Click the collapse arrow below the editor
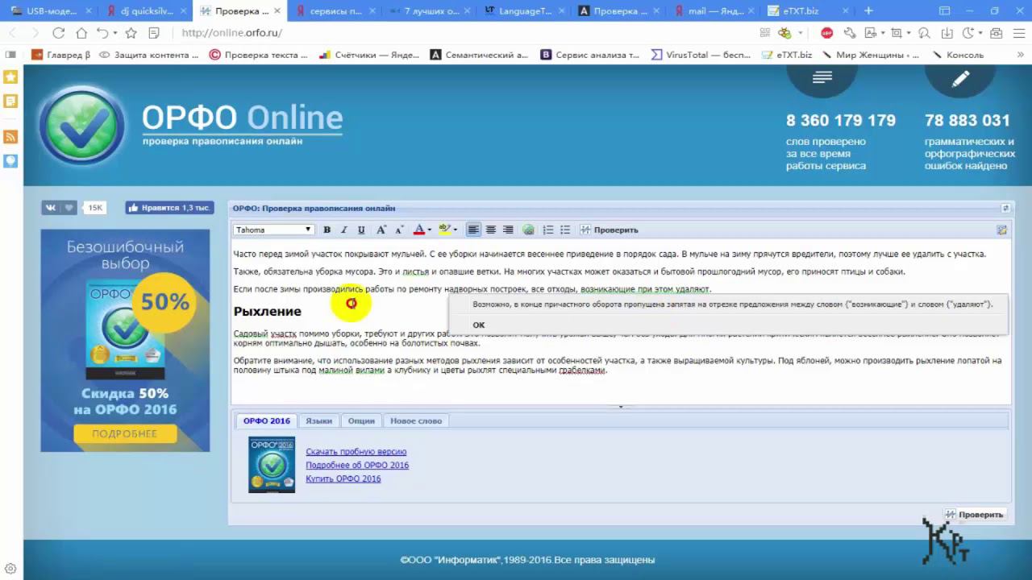Screen dimensions: 1032x580 (621, 407)
